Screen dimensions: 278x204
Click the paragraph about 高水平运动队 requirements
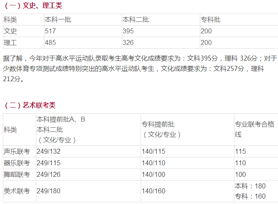(139, 68)
